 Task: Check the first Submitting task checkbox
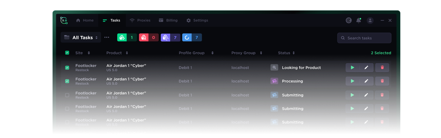coord(67,95)
